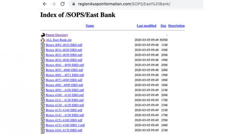242x134 pixels.
Task: Click the 23M size of Boxes 4120 - 4130 EBD.pdf
Action: (x=164, y=105)
